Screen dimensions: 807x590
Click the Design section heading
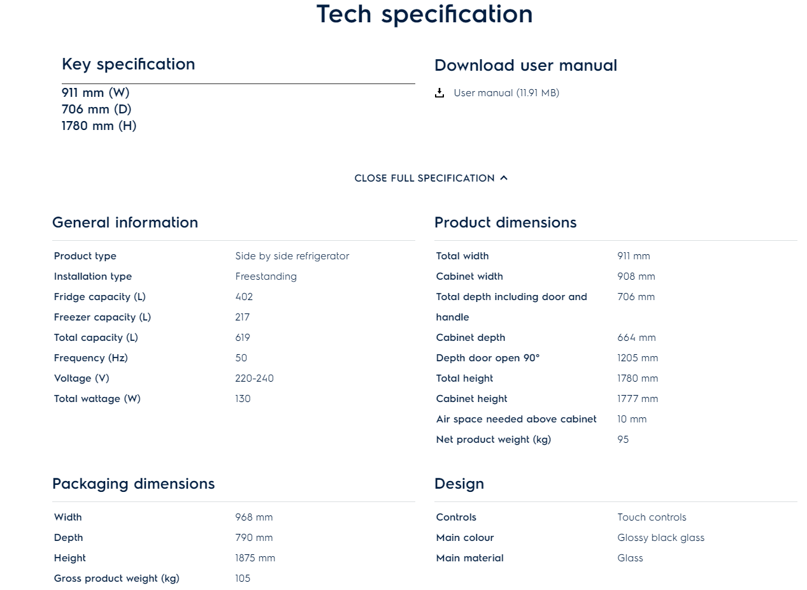point(459,484)
